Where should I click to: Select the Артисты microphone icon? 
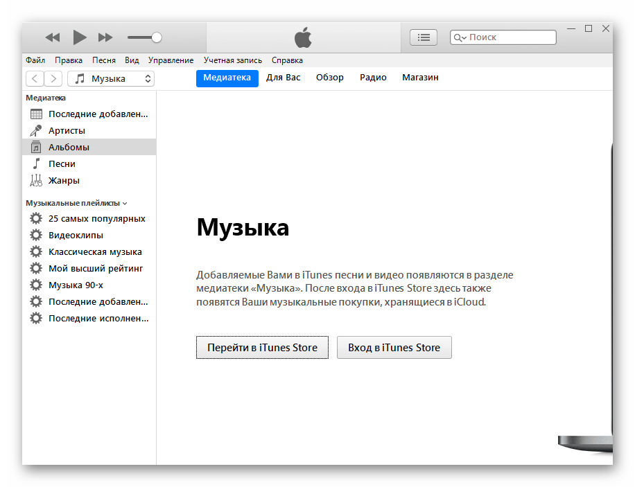coord(36,130)
